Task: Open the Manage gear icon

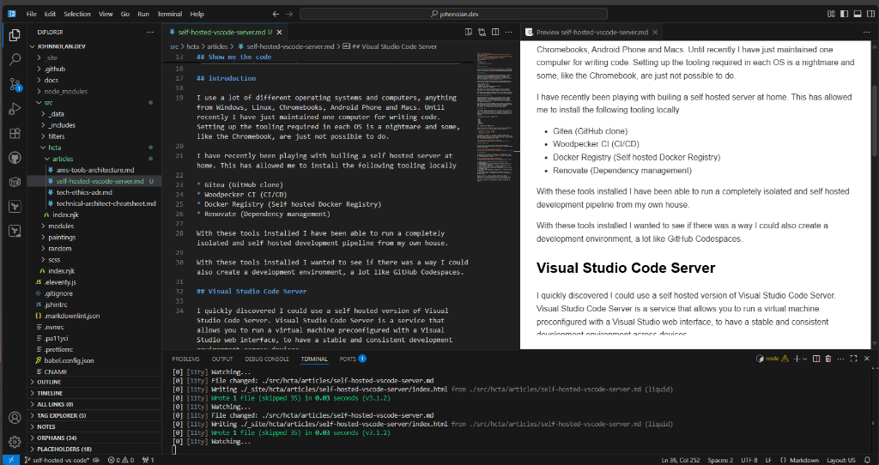Action: (15, 443)
